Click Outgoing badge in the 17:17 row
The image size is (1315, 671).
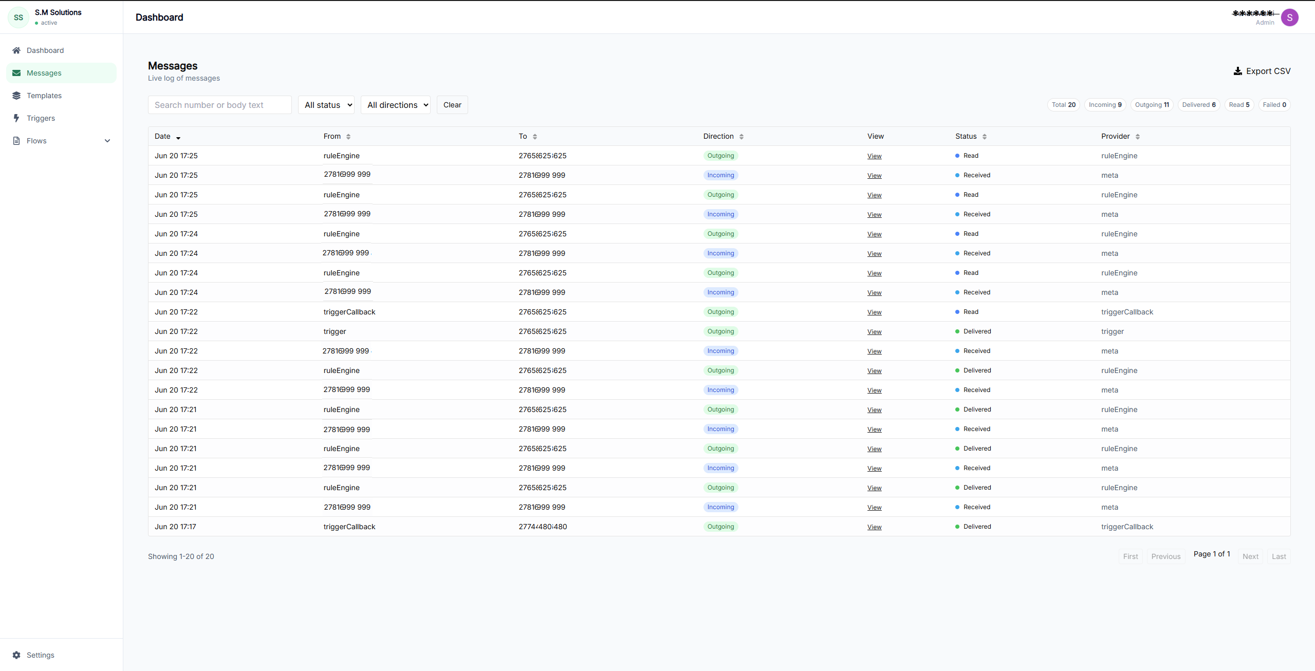pos(720,527)
